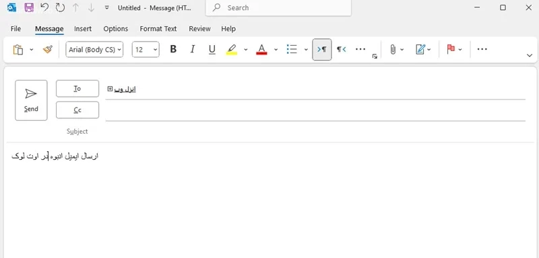Open the Insert ribbon tab
Viewport: 539px width, 258px height.
coord(83,29)
